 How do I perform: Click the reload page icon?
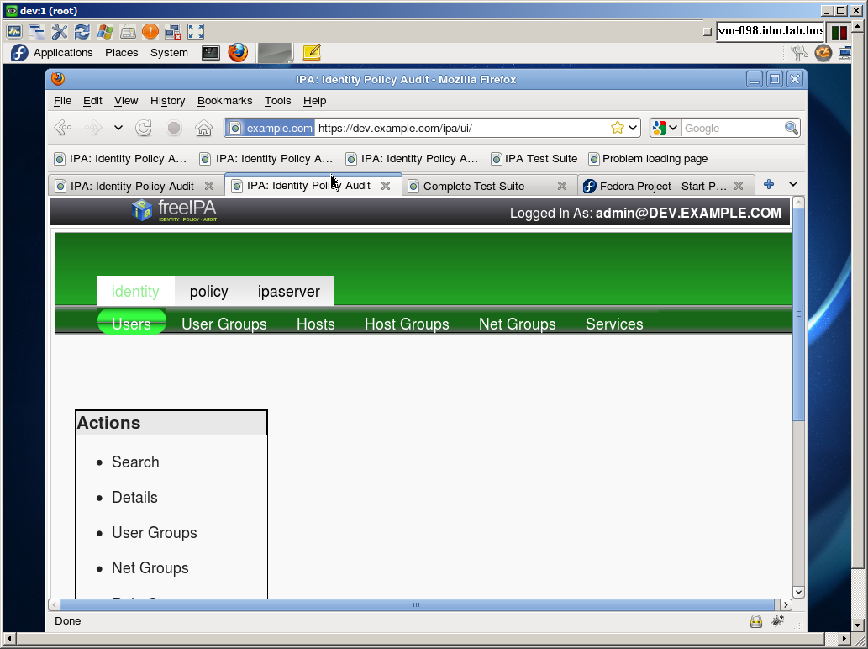pyautogui.click(x=144, y=129)
